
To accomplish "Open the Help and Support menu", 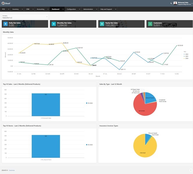I will [108, 9].
